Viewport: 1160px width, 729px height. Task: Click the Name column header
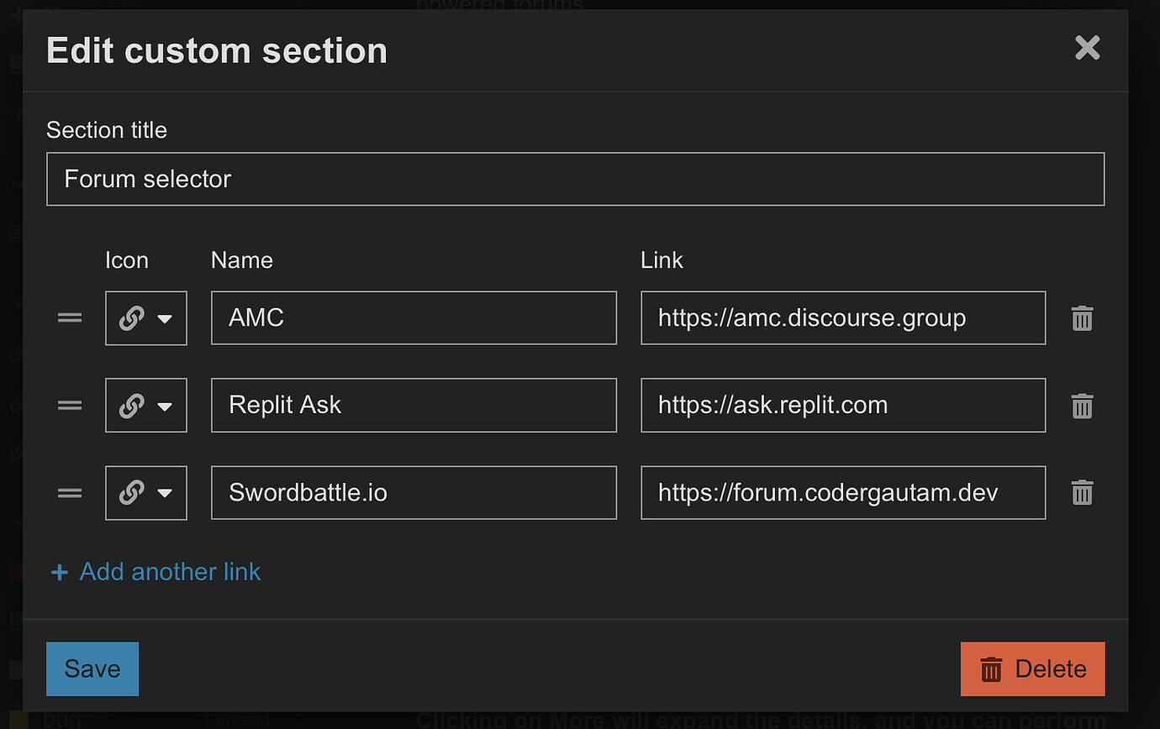pyautogui.click(x=242, y=260)
